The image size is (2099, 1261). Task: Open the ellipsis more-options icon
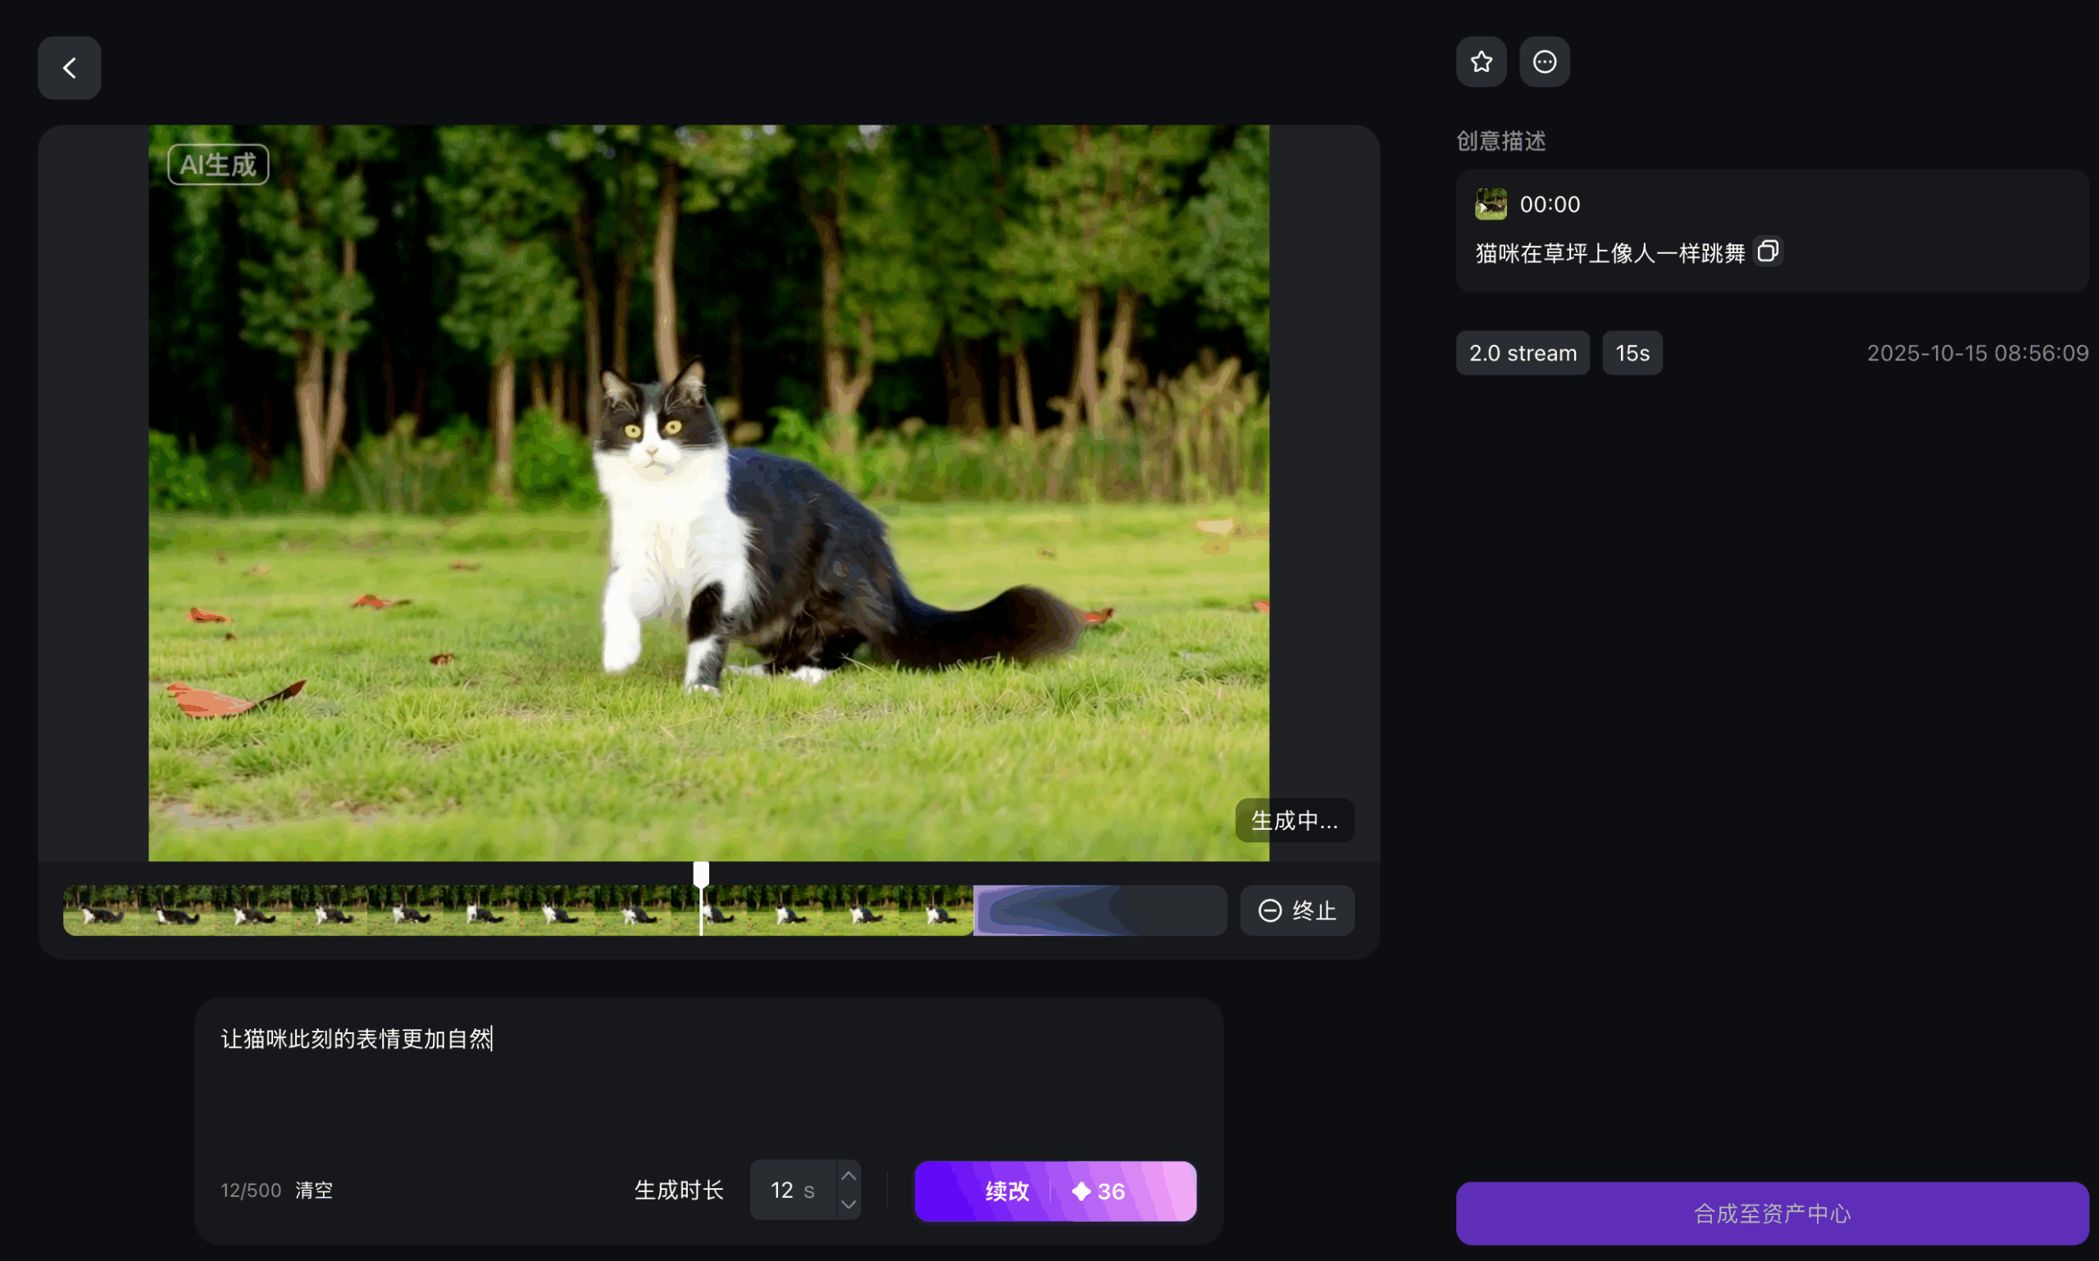pos(1544,61)
